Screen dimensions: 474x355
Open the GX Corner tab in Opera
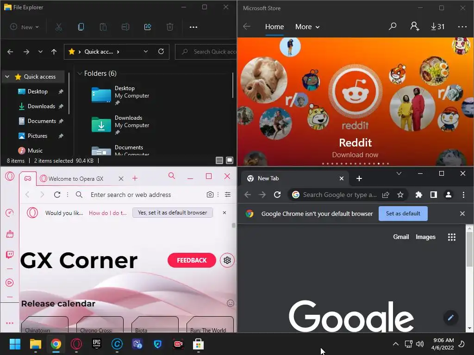(x=27, y=178)
